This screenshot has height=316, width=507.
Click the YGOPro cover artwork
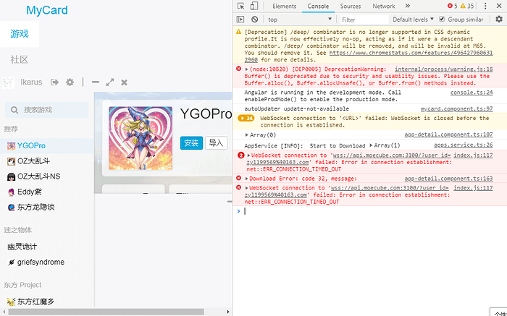141,138
